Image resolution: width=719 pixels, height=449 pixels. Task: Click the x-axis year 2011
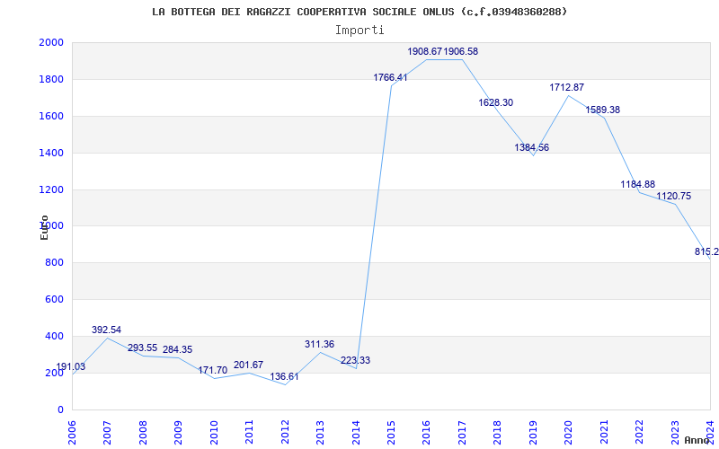pos(249,432)
